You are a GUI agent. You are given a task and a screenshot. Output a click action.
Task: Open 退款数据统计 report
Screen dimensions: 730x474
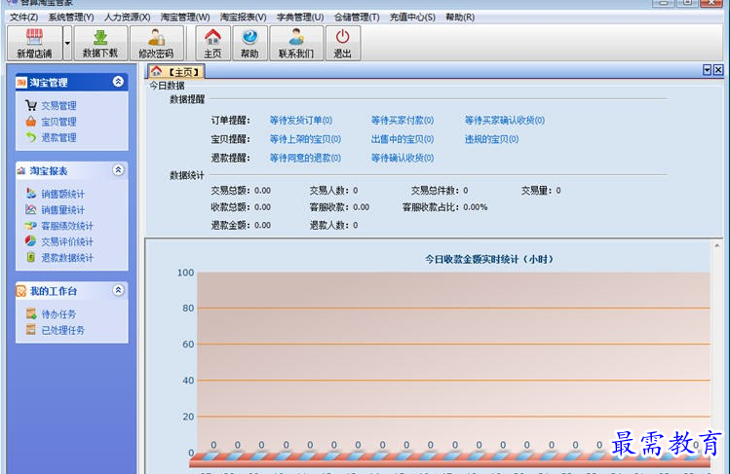(x=67, y=258)
